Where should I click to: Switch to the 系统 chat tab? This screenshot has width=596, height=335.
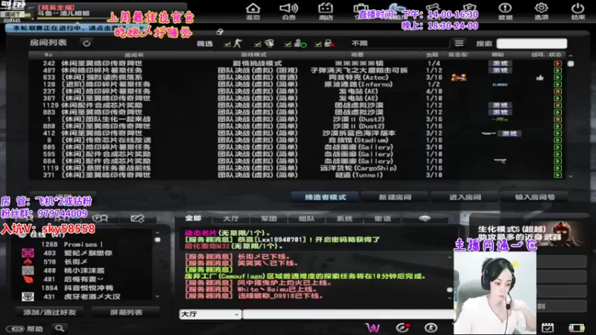tap(344, 219)
